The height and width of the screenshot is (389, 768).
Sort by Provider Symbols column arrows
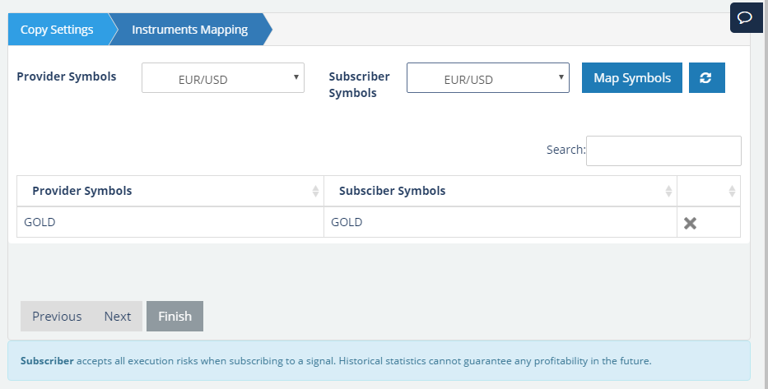(315, 191)
